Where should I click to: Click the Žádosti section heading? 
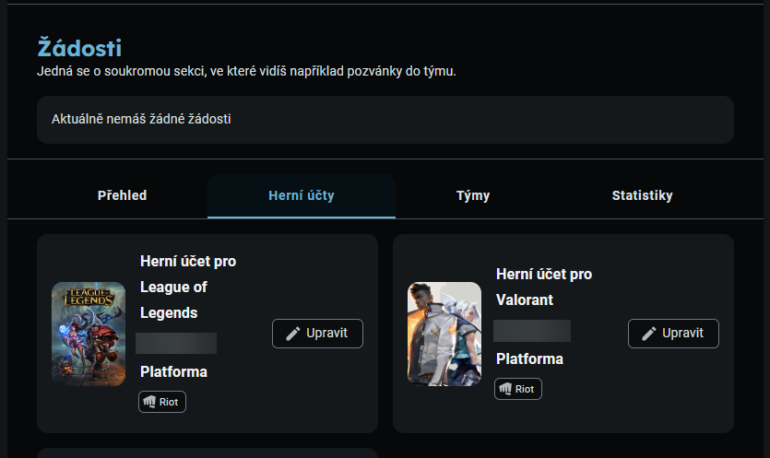pyautogui.click(x=79, y=48)
